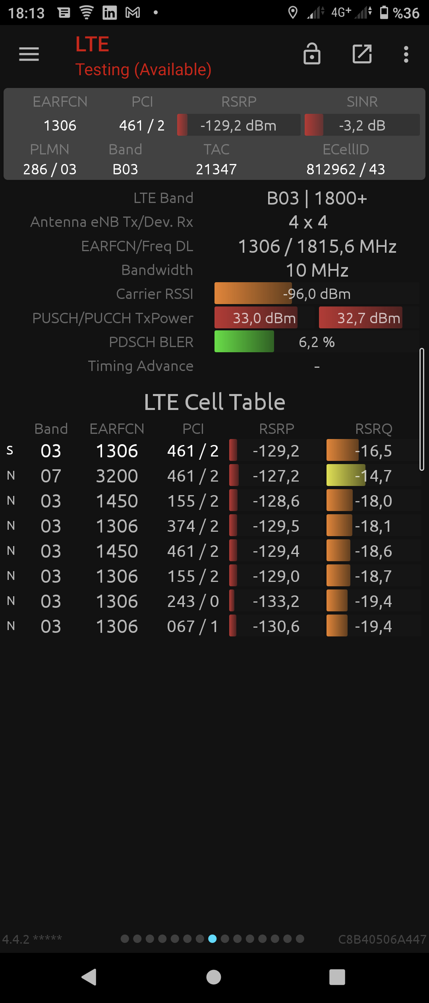Tap TAC value 21347

[216, 169]
